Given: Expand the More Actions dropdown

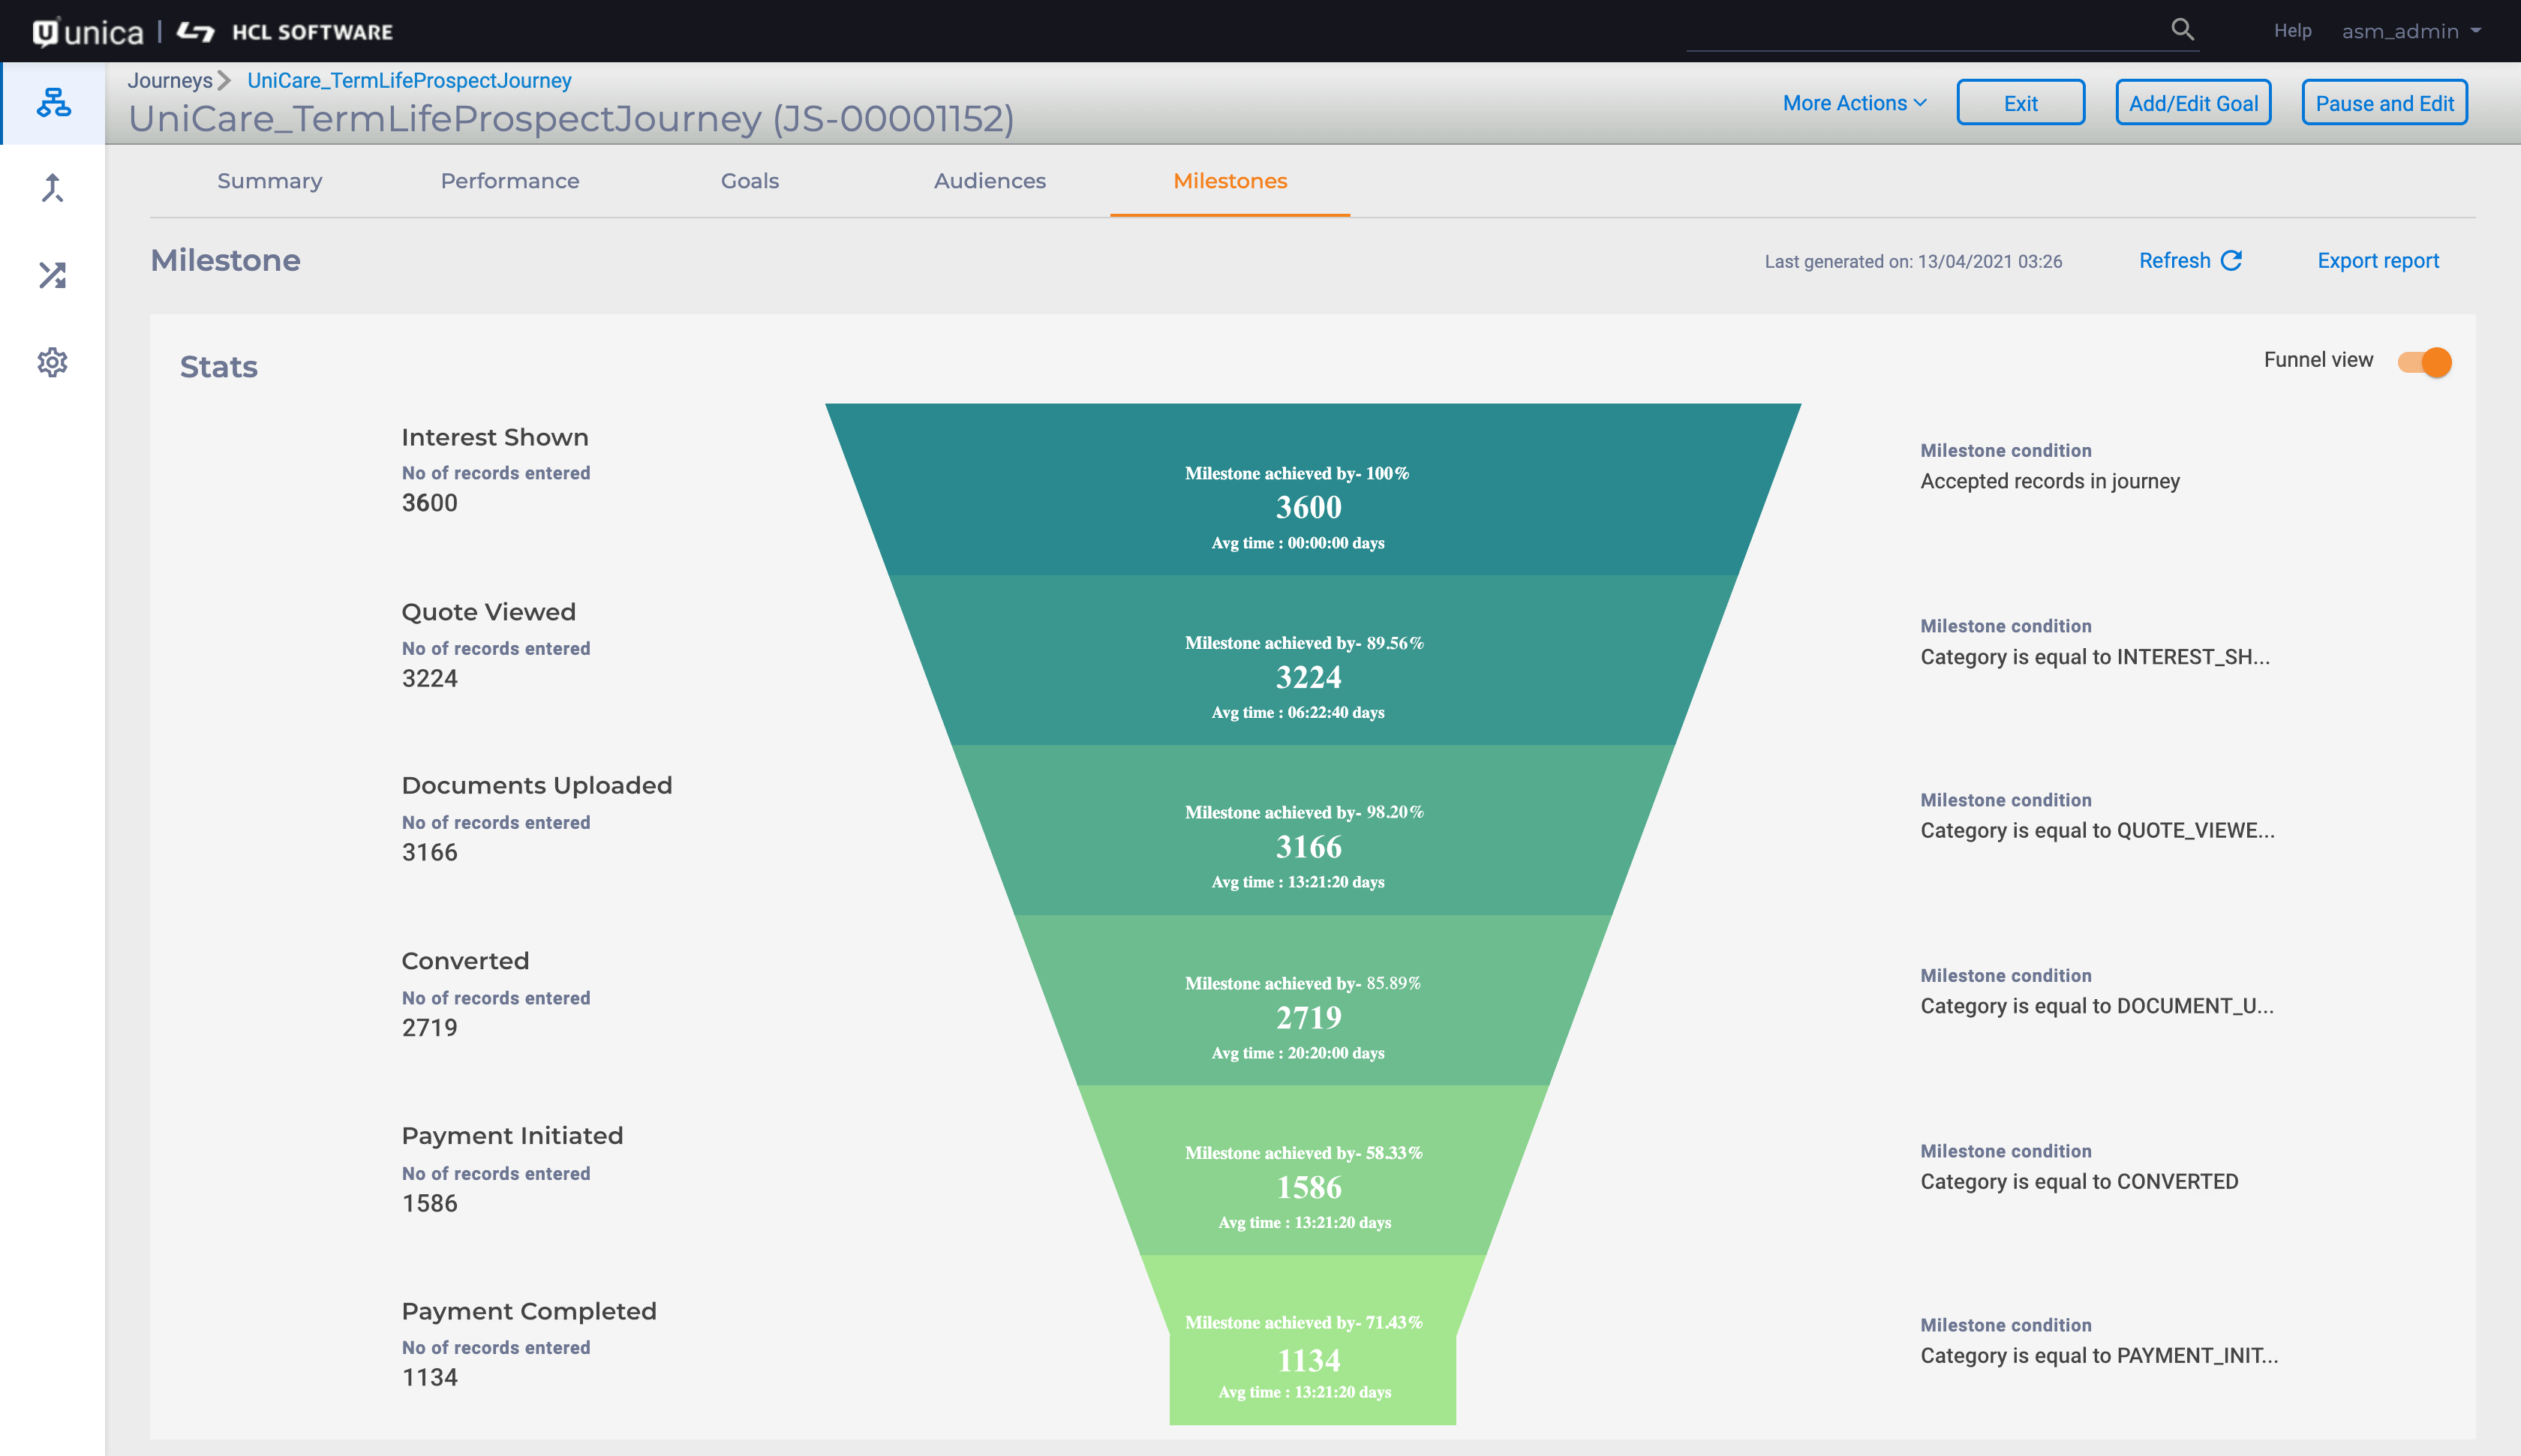Looking at the screenshot, I should [x=1854, y=103].
